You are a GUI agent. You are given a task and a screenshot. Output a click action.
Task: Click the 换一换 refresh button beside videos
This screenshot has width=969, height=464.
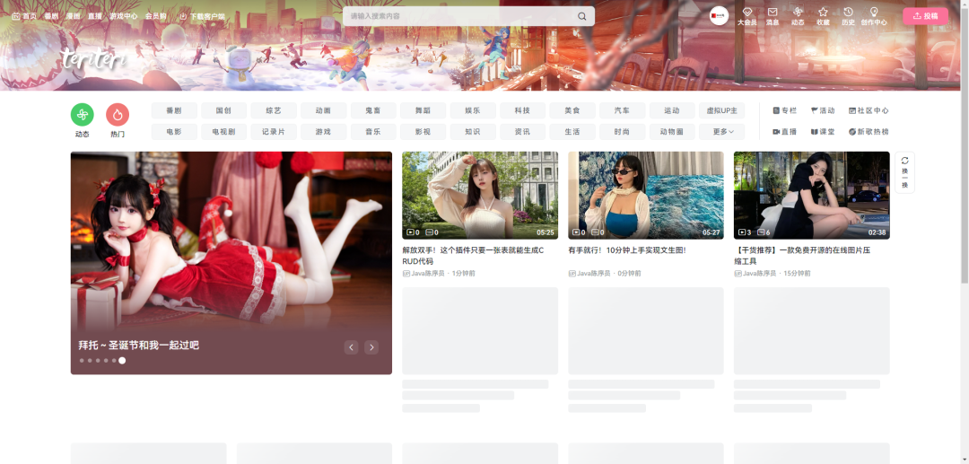tap(904, 171)
